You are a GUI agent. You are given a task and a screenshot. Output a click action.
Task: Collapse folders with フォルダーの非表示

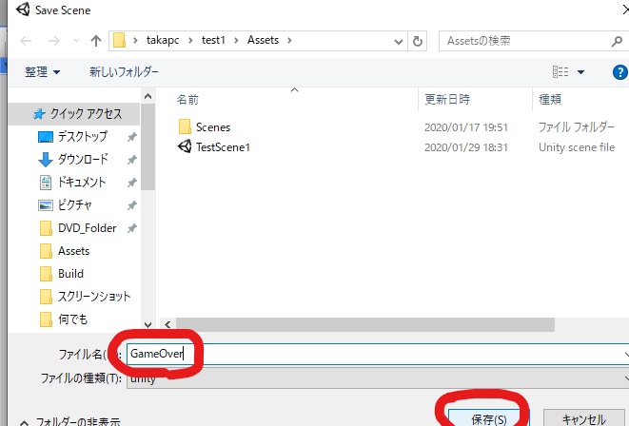[x=70, y=421]
